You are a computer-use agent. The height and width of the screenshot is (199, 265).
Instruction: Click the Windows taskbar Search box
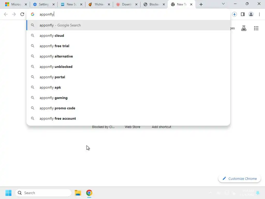(x=43, y=193)
